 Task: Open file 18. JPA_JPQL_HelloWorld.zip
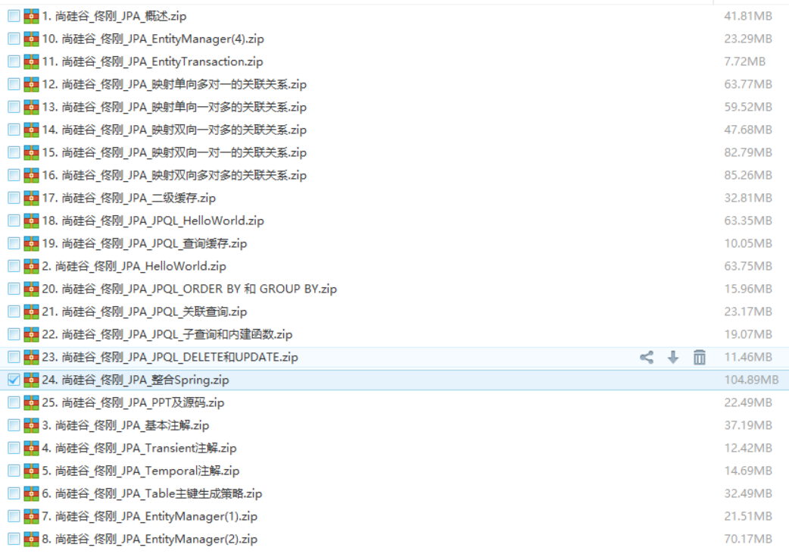(x=153, y=221)
